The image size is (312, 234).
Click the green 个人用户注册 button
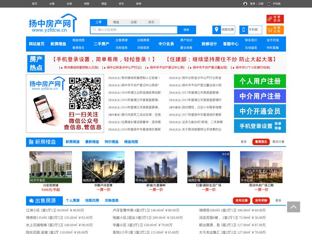pos(260,81)
